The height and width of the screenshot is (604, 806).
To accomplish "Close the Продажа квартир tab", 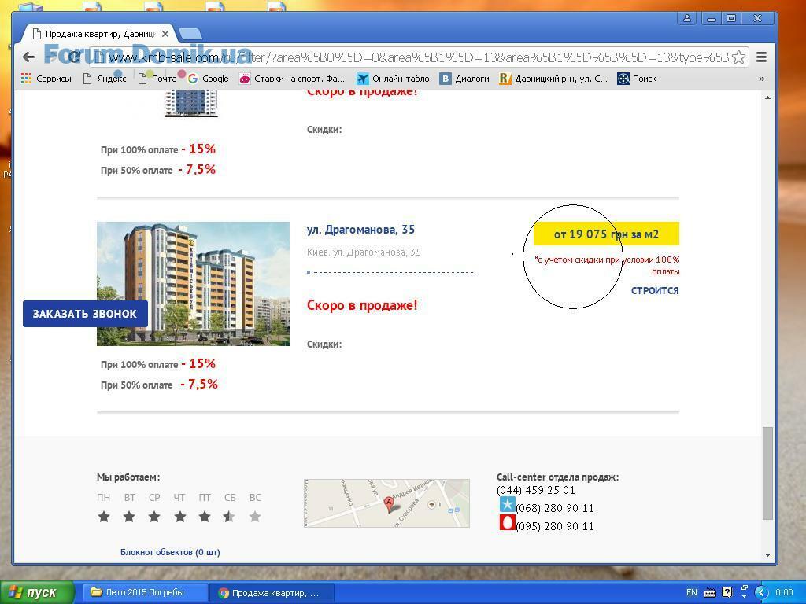I will point(165,34).
